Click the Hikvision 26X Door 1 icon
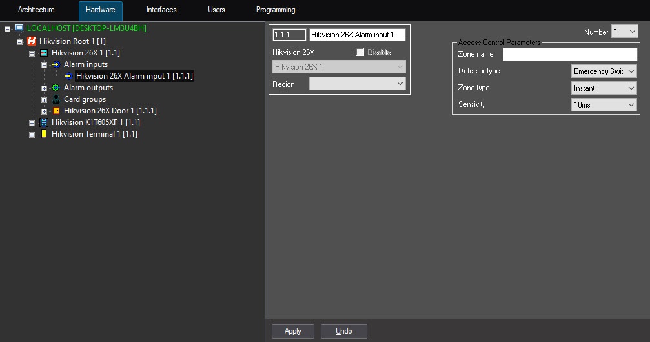The width and height of the screenshot is (650, 342). click(56, 110)
